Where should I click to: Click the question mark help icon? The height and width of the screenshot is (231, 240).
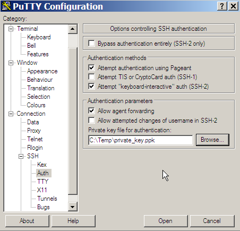(x=222, y=6)
